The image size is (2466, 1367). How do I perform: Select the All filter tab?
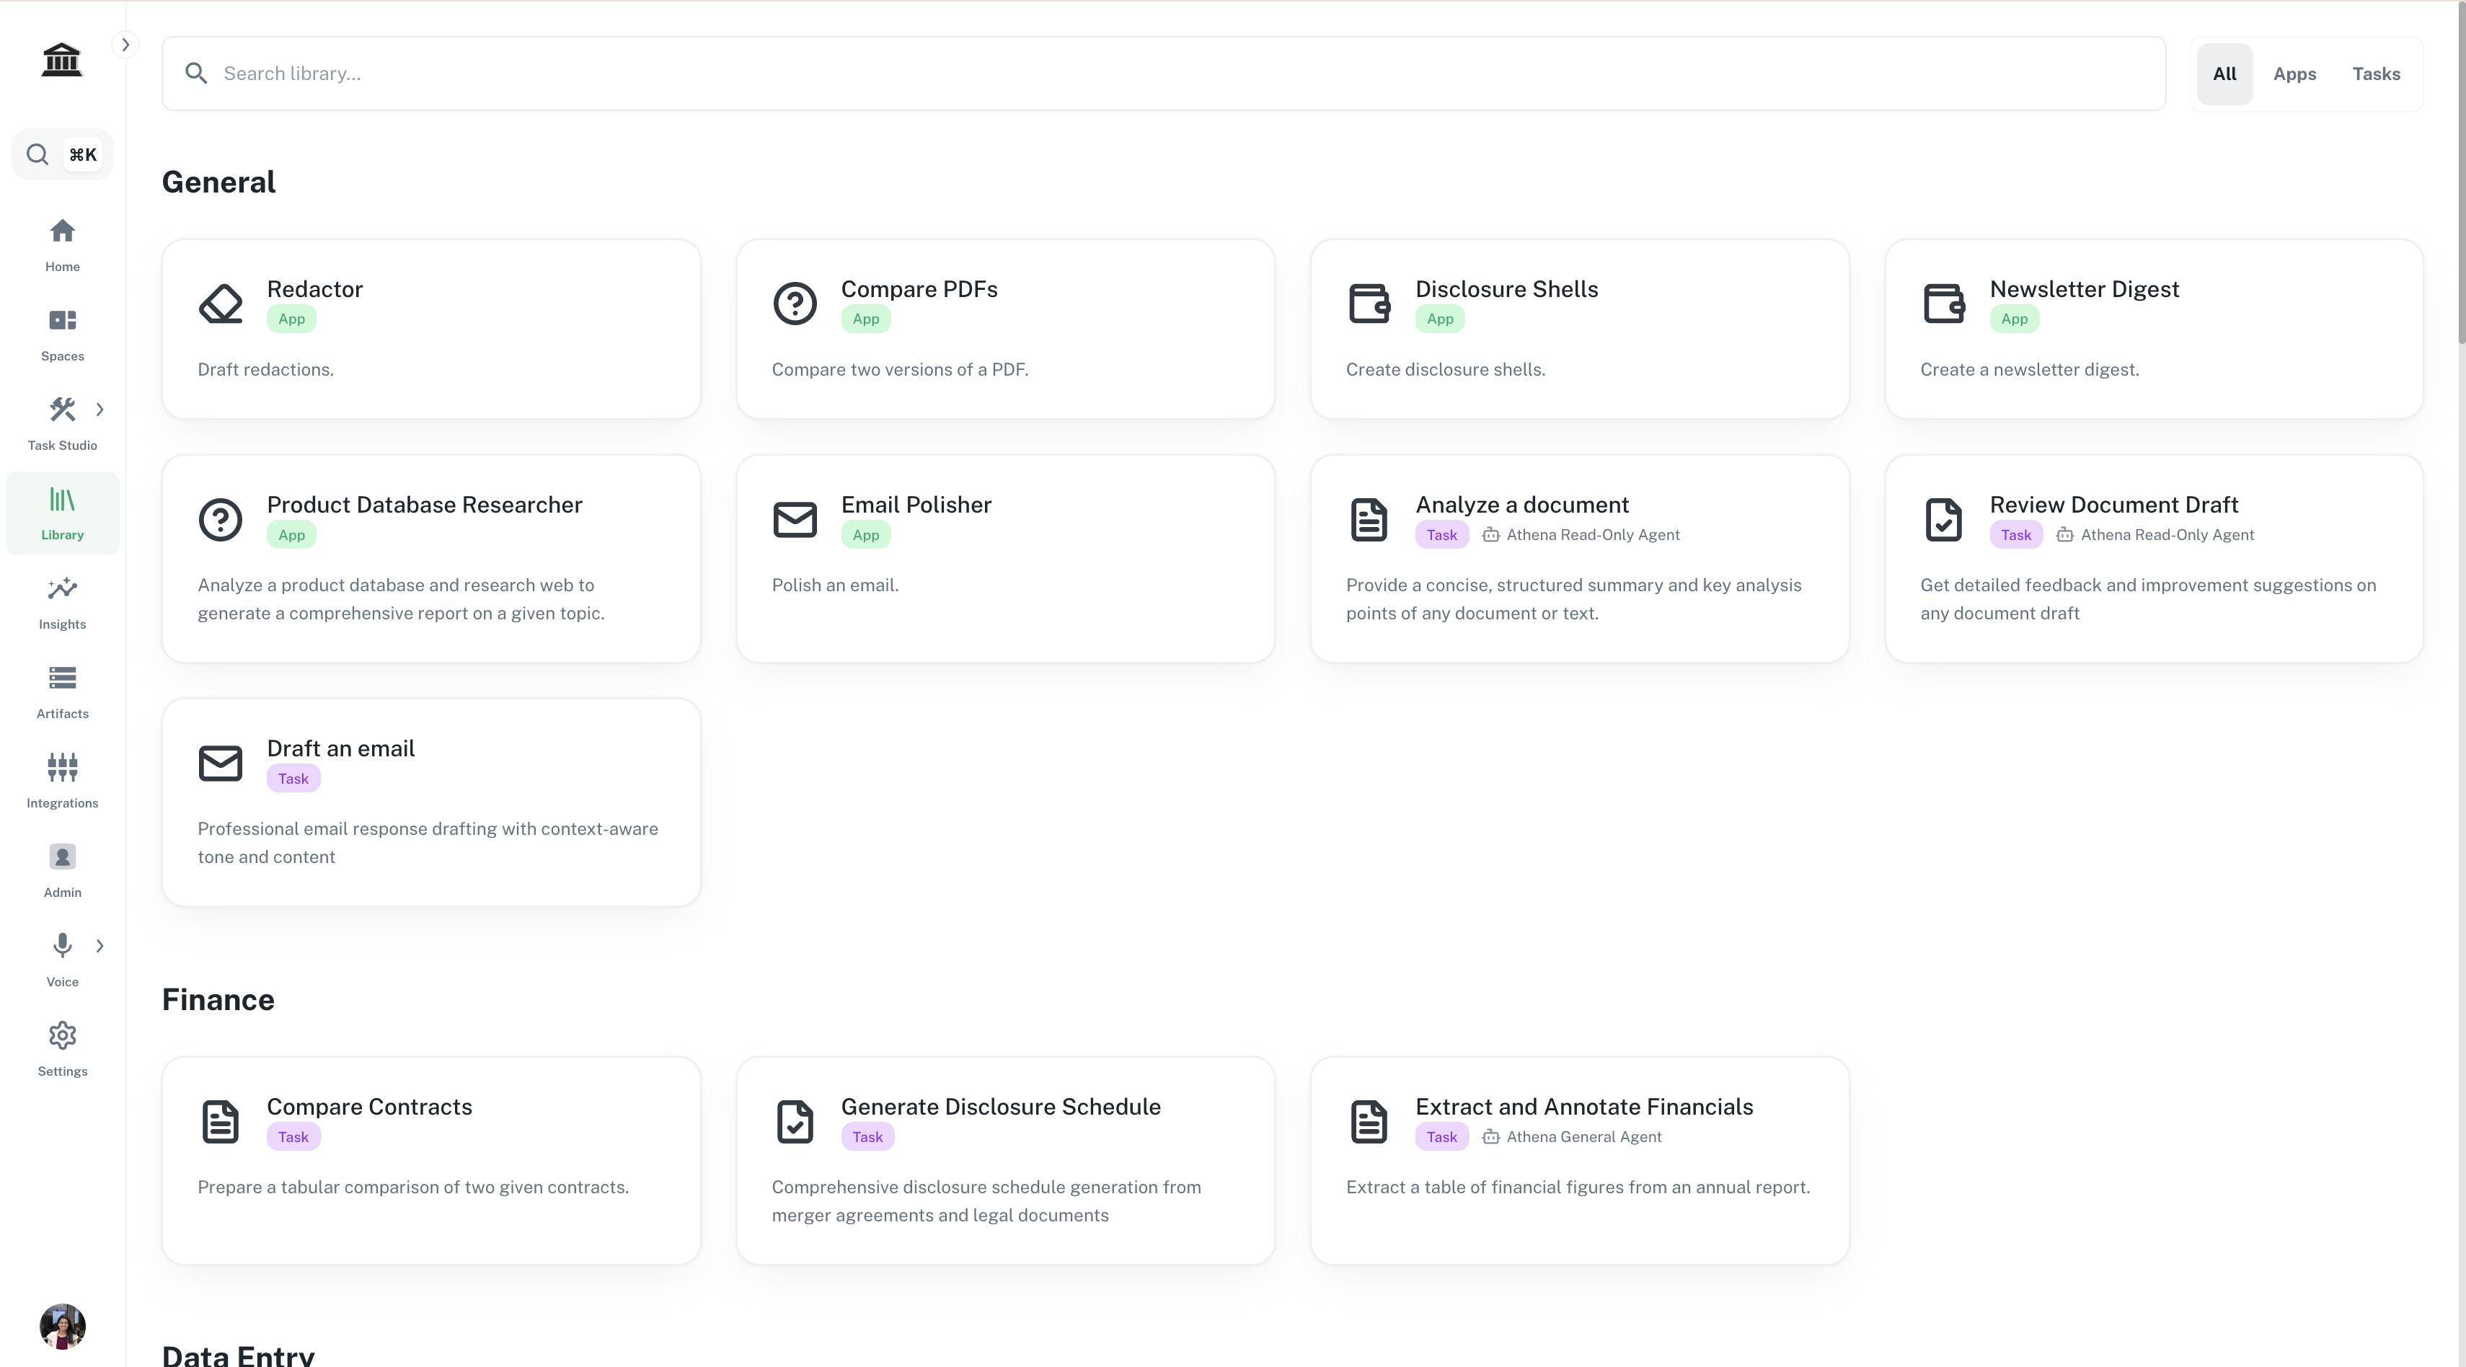[x=2224, y=74]
